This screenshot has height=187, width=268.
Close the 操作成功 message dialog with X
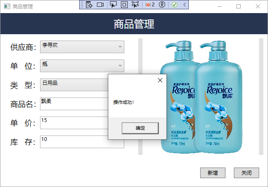[160, 80]
